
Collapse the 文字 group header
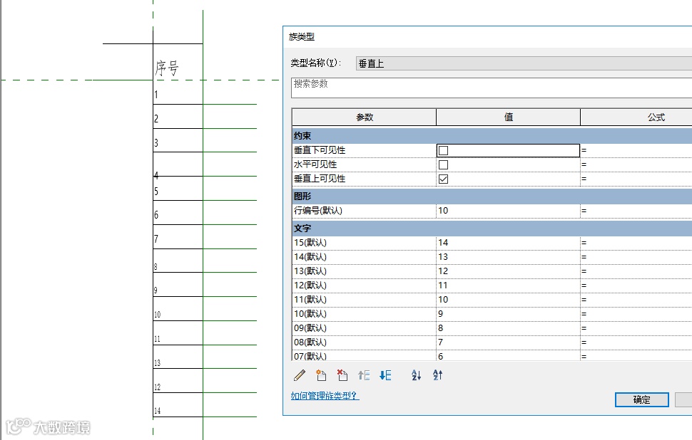pyautogui.click(x=492, y=229)
